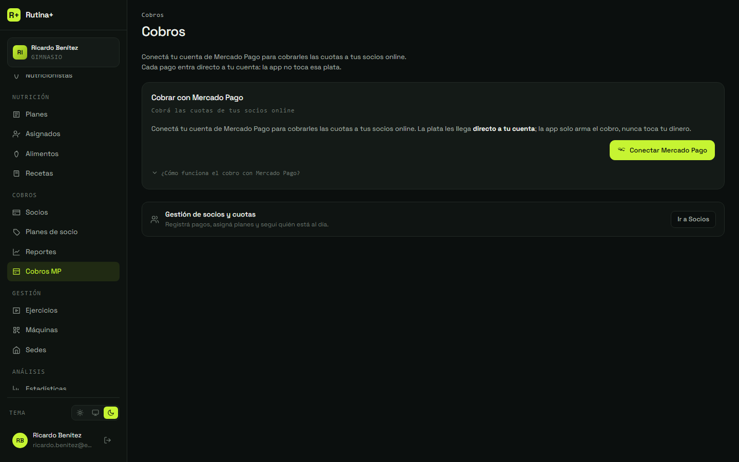The height and width of the screenshot is (462, 739).
Task: Select Reportes in the sidebar
Action: (63, 252)
